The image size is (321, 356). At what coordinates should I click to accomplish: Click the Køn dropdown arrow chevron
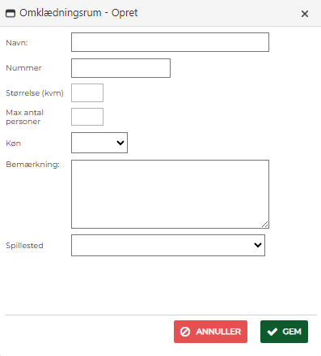click(120, 143)
